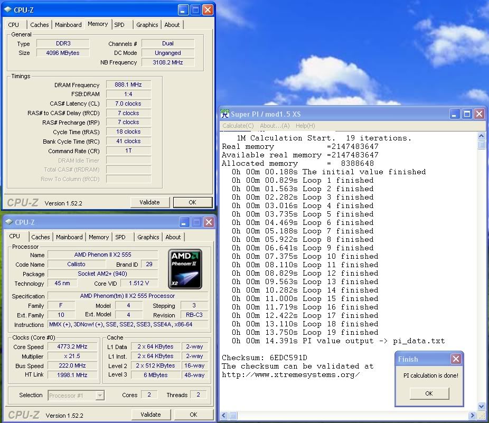Open About tab in top CPU-Z window
This screenshot has height=423, width=489.
pos(172,25)
